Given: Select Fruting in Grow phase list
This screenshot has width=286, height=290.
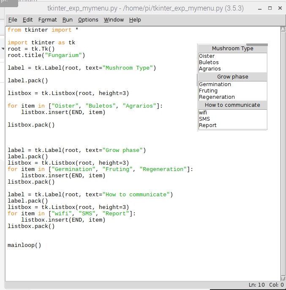Looking at the screenshot, I should click(233, 91).
